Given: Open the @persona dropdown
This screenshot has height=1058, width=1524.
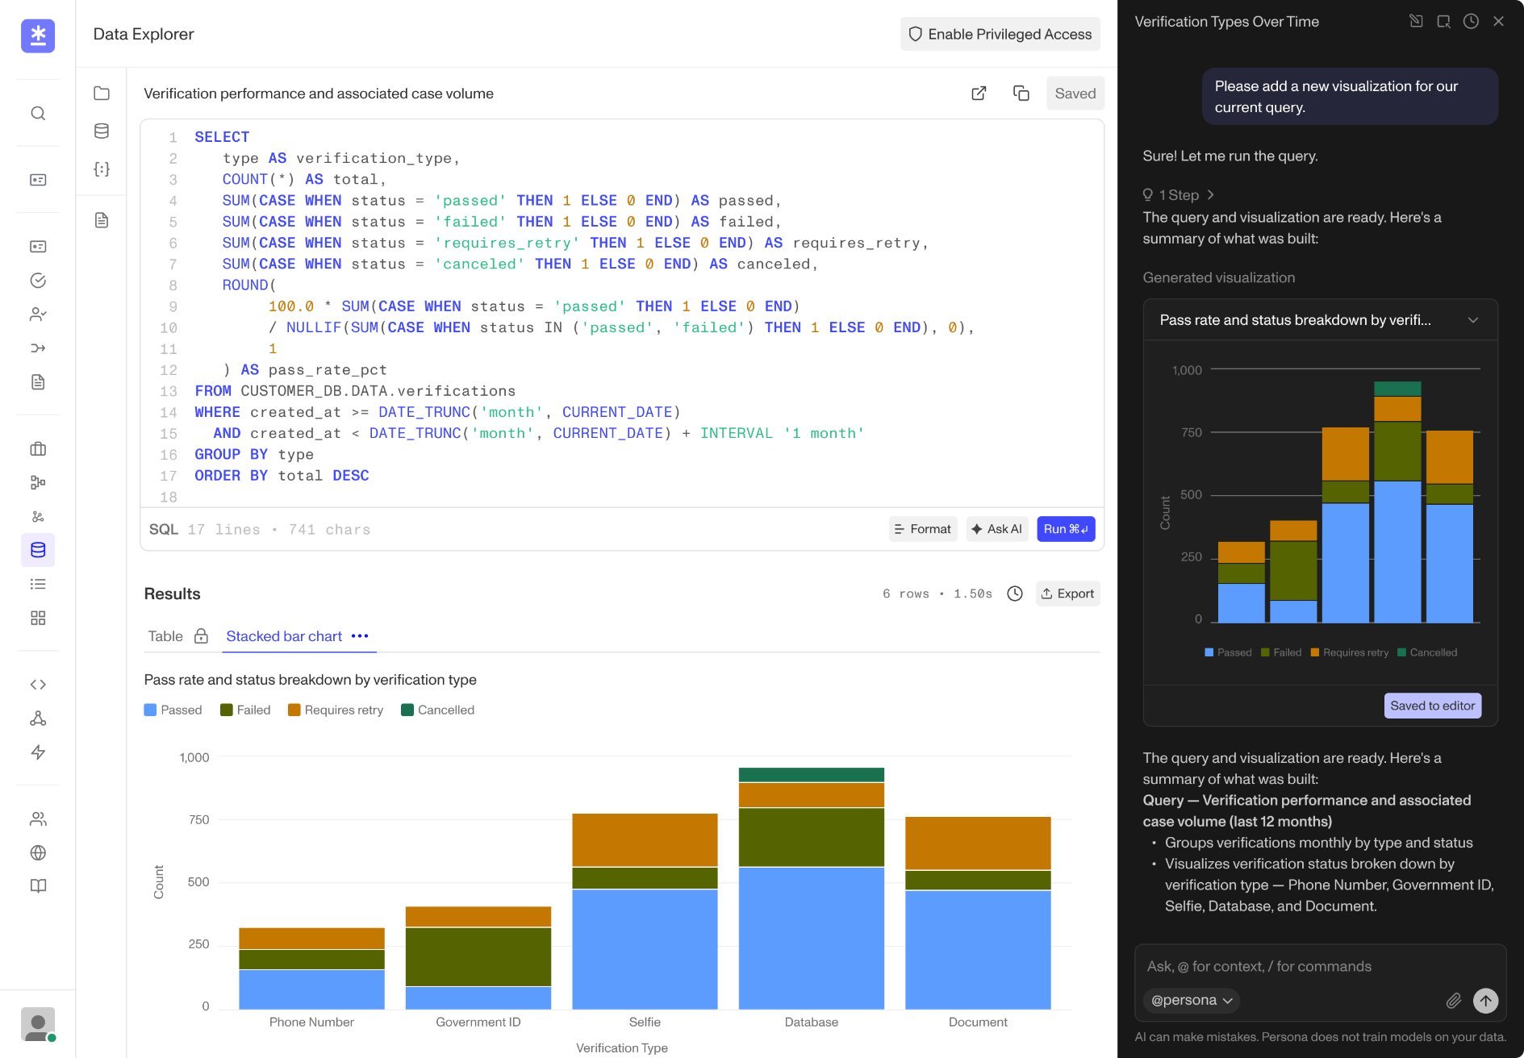Looking at the screenshot, I should pyautogui.click(x=1192, y=1001).
